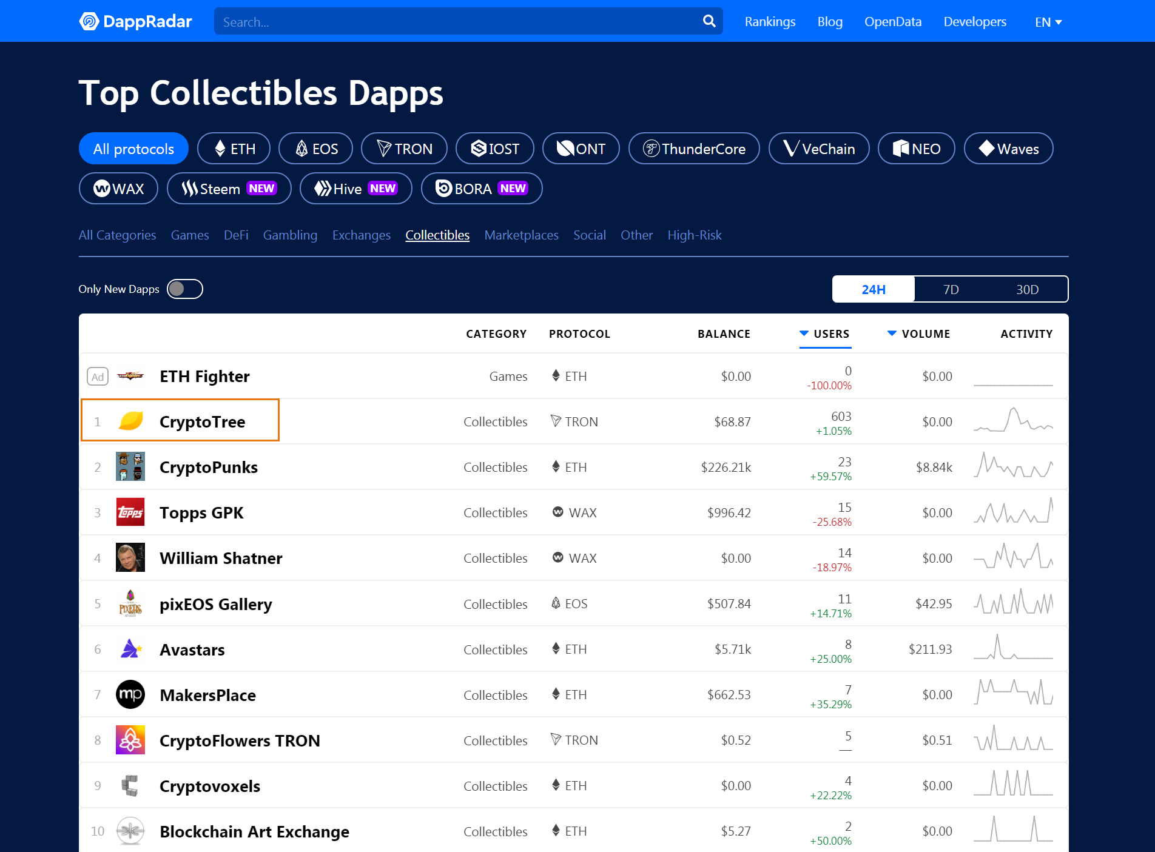Viewport: 1155px width, 852px height.
Task: Open Developers link
Action: (975, 22)
